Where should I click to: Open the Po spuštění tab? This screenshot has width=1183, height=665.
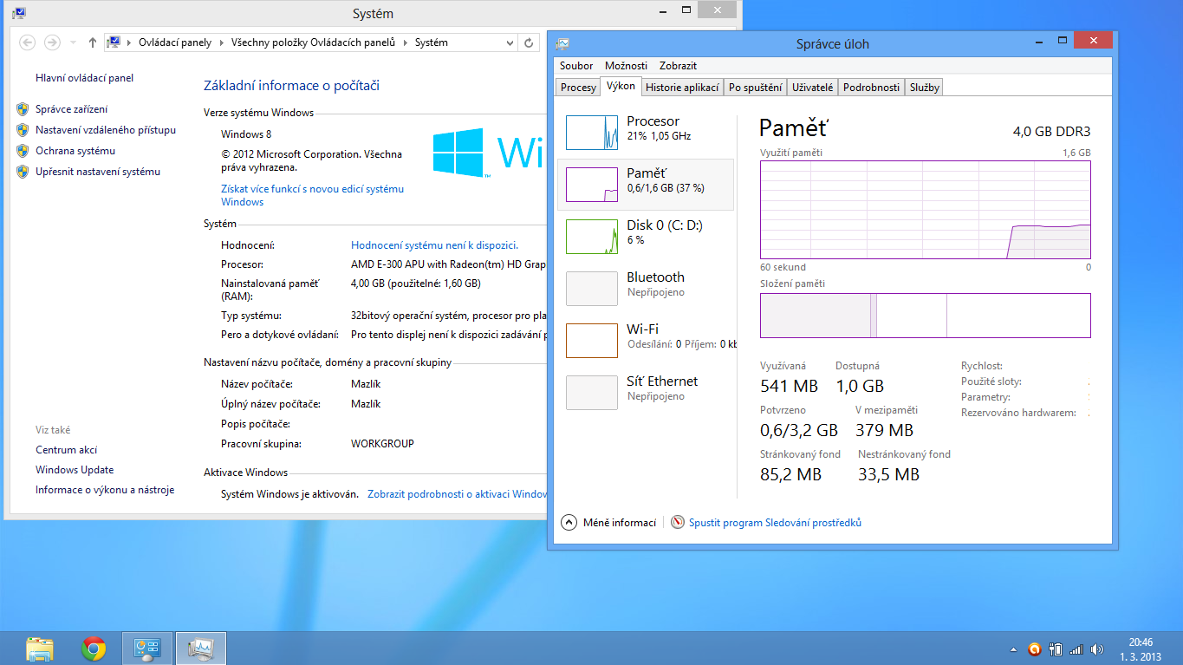point(756,88)
